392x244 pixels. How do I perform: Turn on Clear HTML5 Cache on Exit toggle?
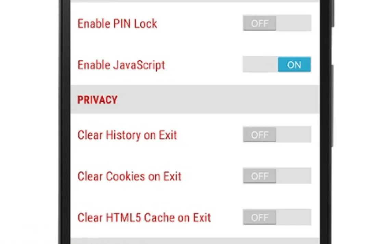[277, 217]
